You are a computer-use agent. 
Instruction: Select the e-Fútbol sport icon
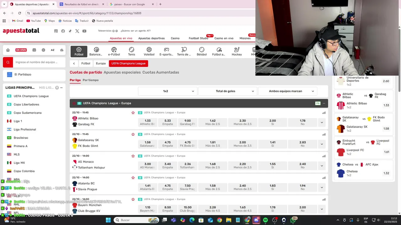114,51
